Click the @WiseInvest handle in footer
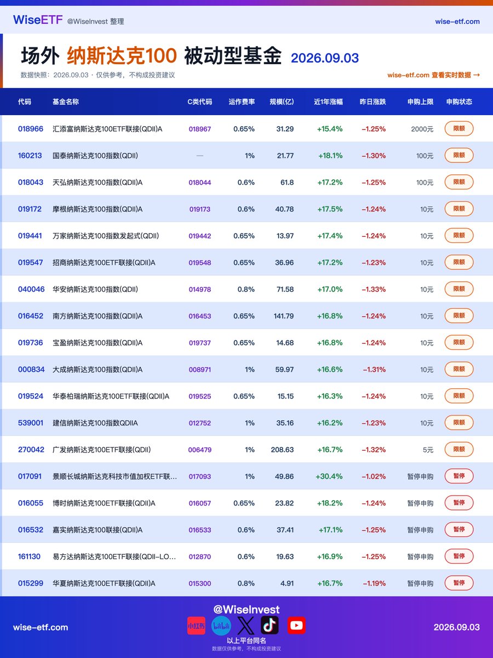Screen dimensions: 493x658 coord(246,609)
